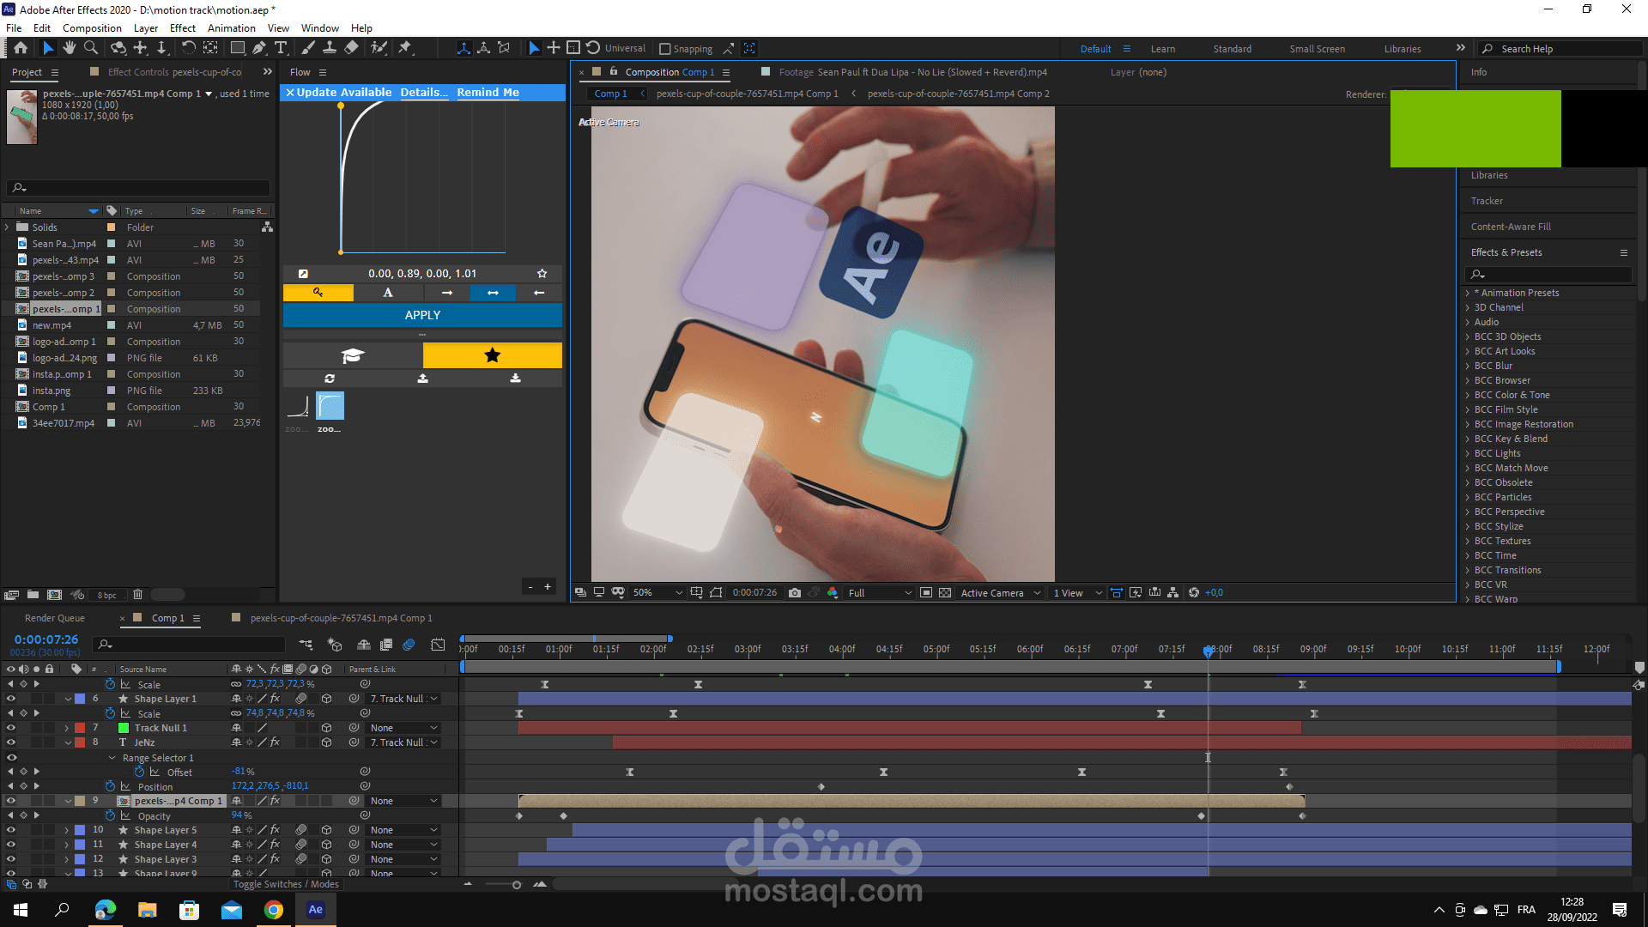Viewport: 1648px width, 927px height.
Task: Open the Active Camera view dropdown
Action: point(1000,593)
